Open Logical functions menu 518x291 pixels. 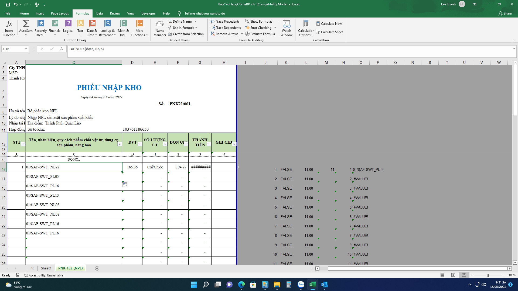[68, 28]
